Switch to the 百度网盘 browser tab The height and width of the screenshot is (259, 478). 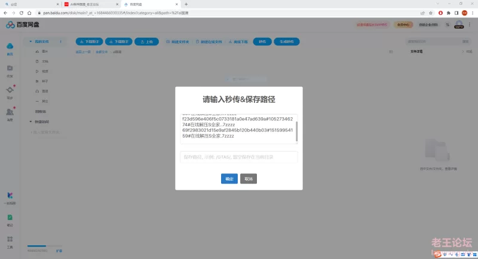[151, 4]
